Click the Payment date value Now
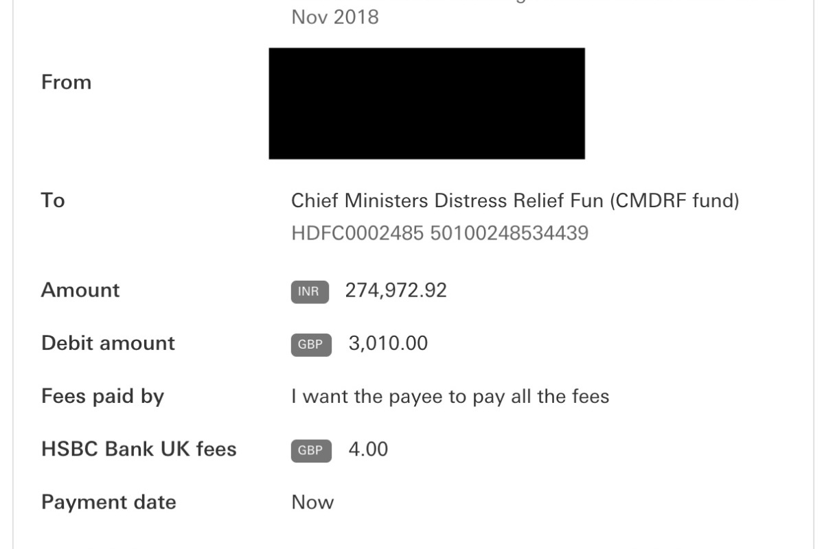824x549 pixels. tap(312, 502)
